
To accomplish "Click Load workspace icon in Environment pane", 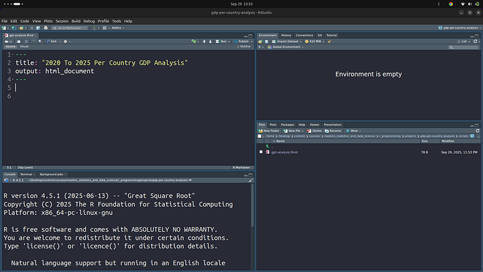I will click(x=260, y=42).
